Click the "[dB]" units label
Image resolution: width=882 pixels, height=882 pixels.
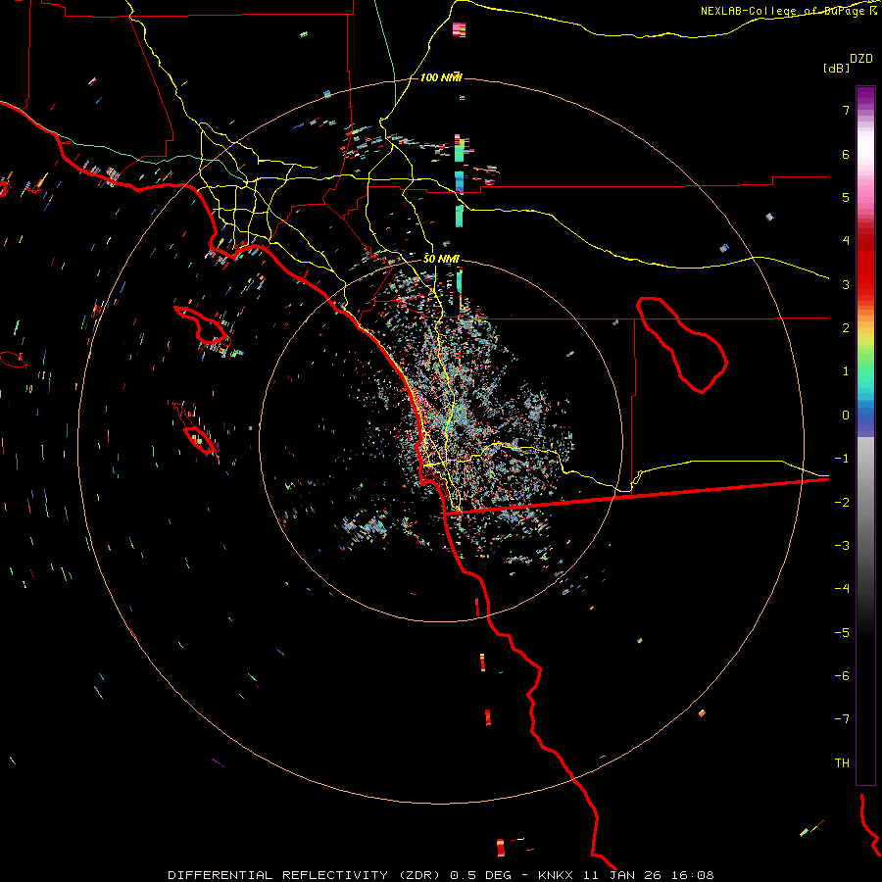[835, 68]
